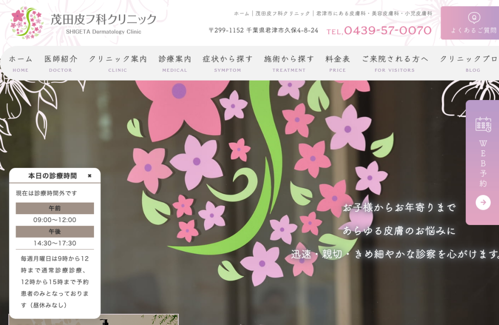The height and width of the screenshot is (325, 499).
Task: Click the 午後 label bar
Action: [55, 232]
